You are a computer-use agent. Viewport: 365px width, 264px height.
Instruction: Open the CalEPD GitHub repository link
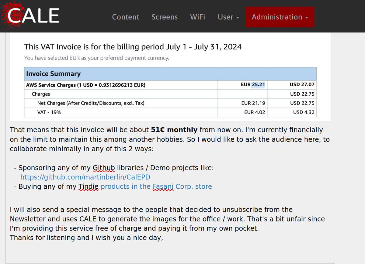(85, 177)
